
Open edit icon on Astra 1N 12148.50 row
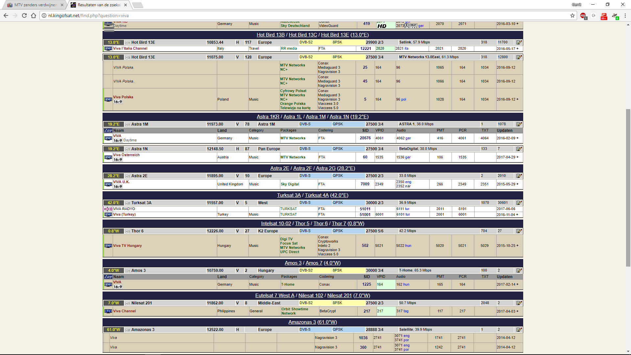[519, 149]
